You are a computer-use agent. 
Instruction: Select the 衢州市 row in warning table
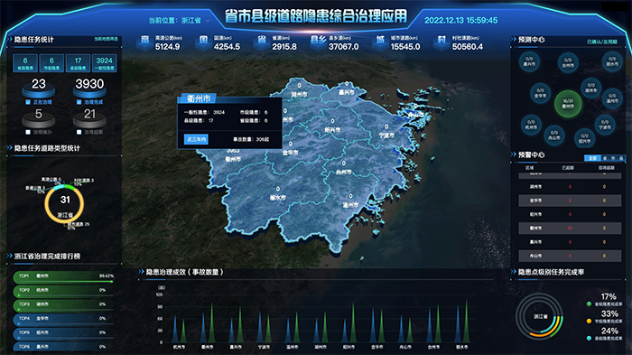pos(570,228)
